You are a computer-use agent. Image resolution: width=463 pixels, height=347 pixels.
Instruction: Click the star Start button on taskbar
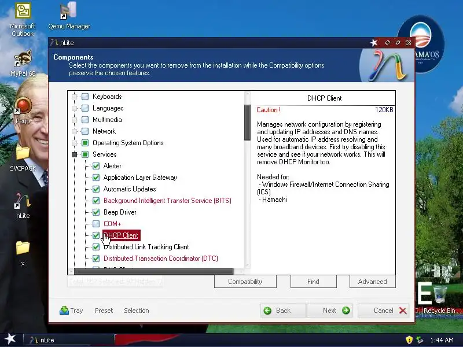coord(10,339)
